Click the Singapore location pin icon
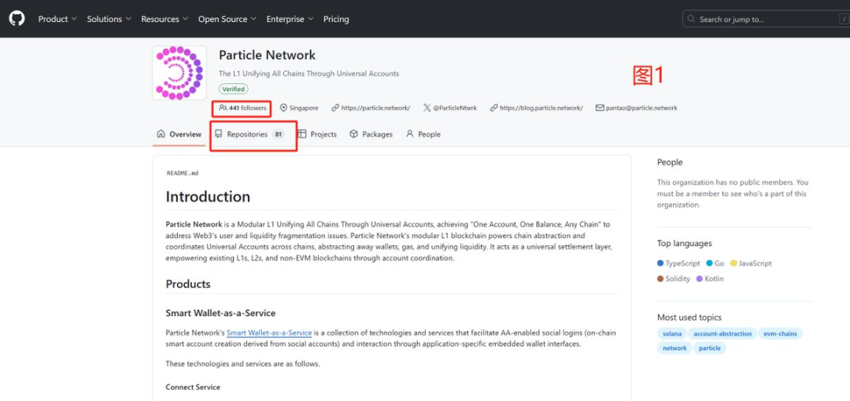Screen dimensions: 850x401 click(284, 108)
